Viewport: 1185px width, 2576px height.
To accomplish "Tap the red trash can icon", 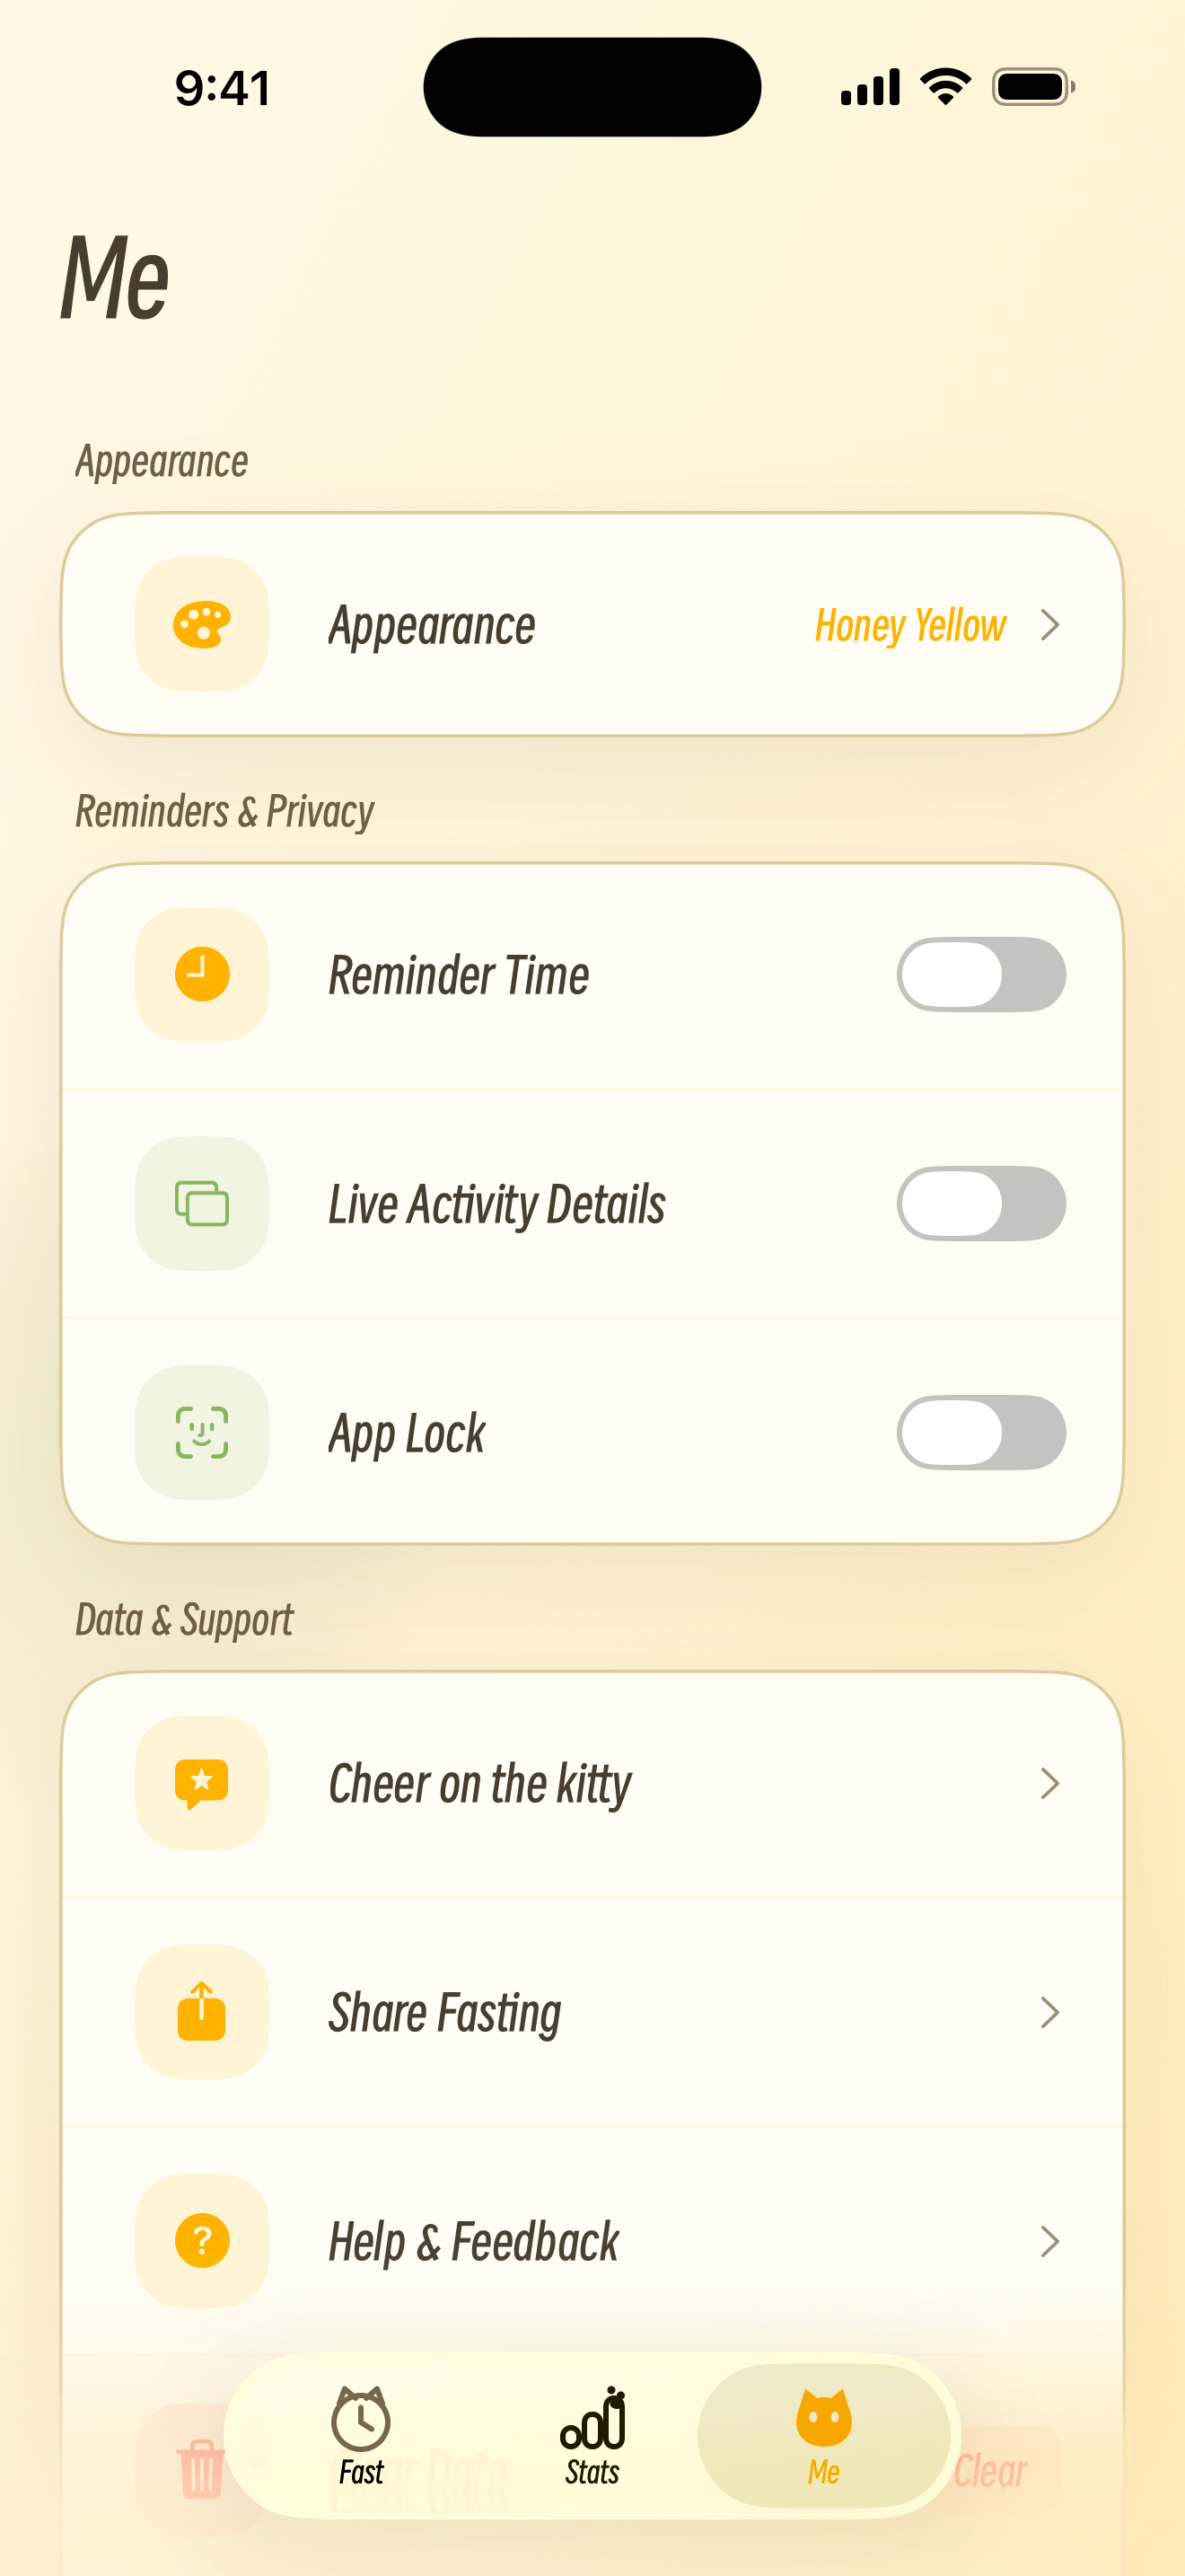I will pos(201,2468).
